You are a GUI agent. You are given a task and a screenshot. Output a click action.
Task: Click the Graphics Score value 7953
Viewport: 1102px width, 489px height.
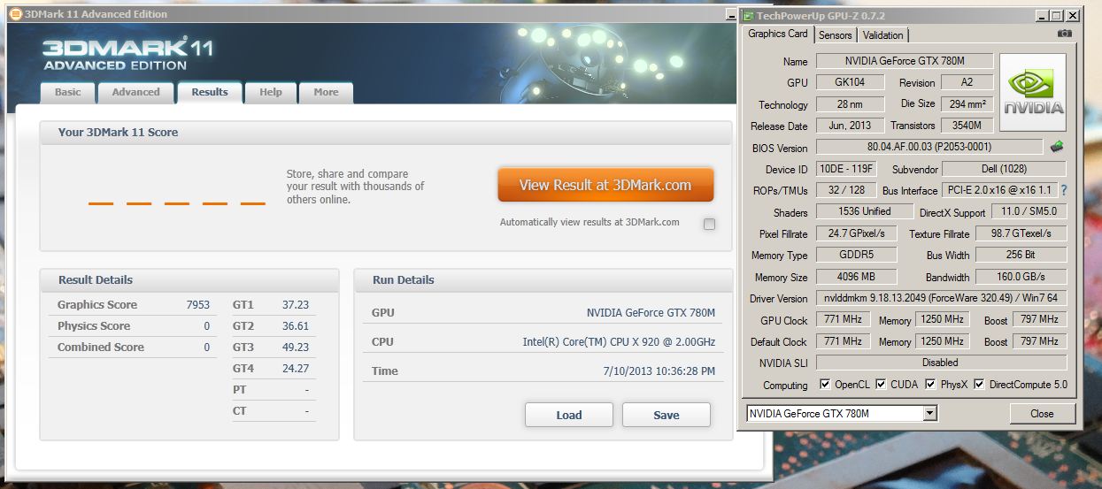coord(197,304)
